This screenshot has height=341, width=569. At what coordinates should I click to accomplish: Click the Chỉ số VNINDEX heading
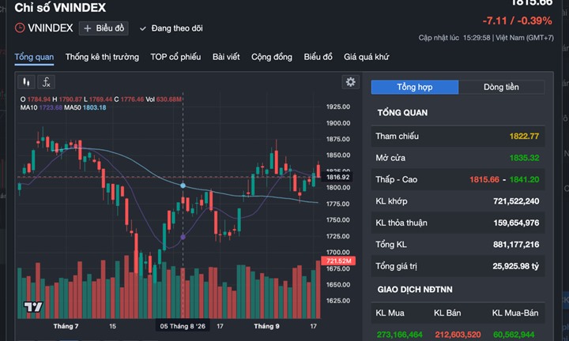pyautogui.click(x=60, y=8)
